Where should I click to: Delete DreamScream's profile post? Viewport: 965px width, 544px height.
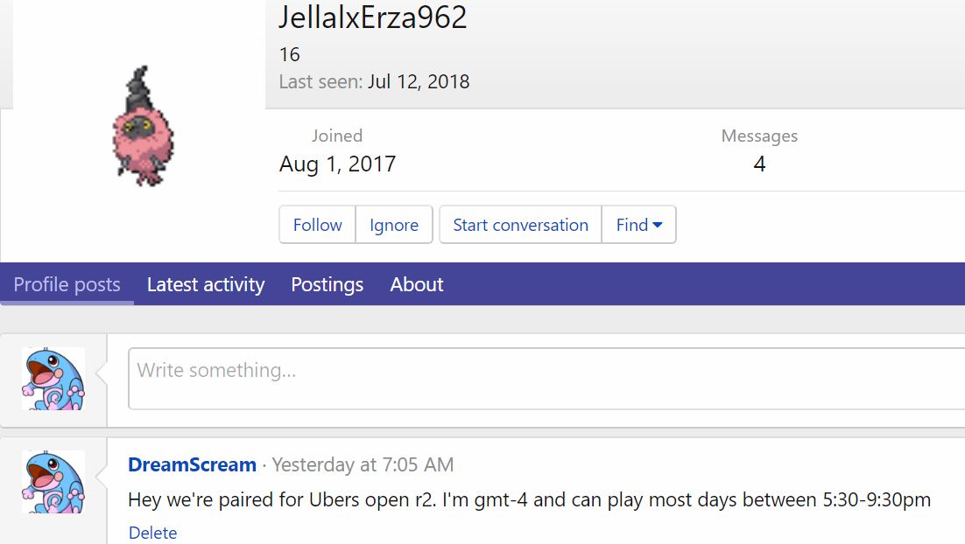(x=153, y=533)
